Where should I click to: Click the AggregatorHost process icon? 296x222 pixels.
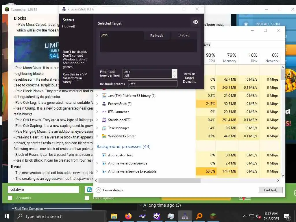[104, 155]
